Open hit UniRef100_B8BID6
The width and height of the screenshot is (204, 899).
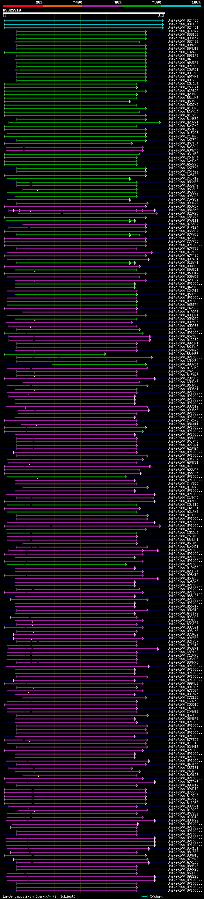183,34
